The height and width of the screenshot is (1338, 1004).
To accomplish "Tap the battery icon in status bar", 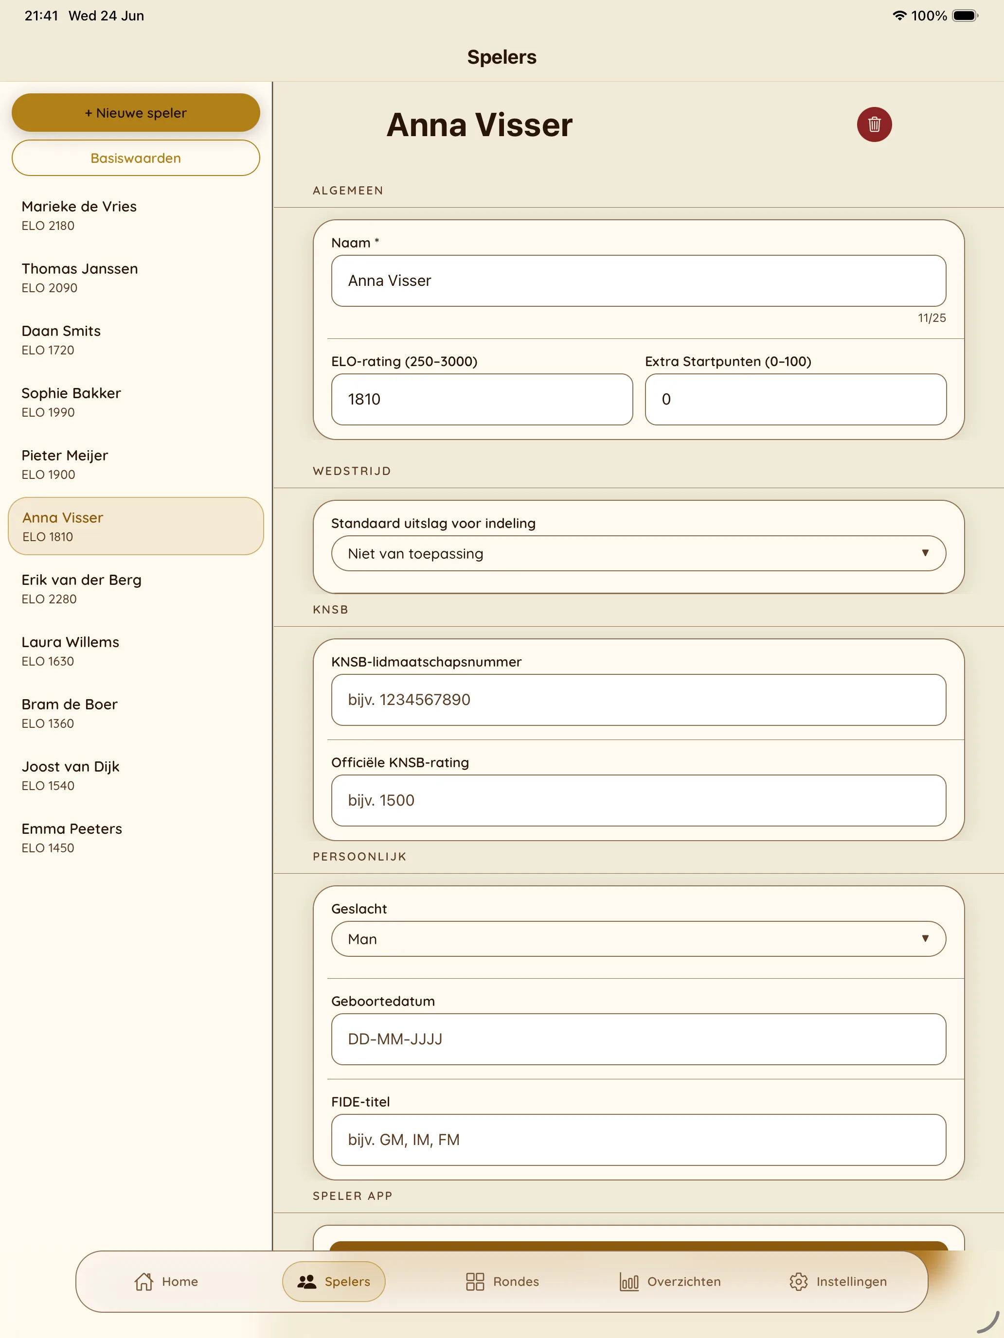I will (965, 16).
